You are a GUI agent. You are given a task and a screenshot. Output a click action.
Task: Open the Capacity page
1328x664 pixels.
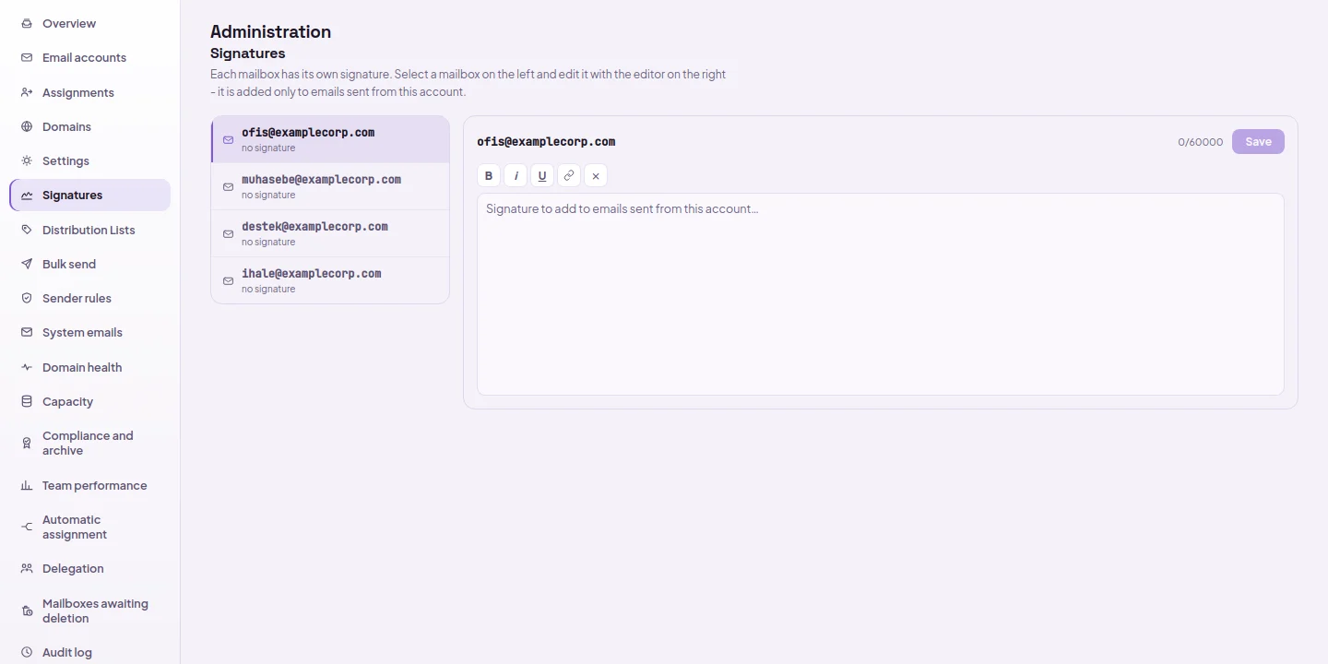(90, 401)
